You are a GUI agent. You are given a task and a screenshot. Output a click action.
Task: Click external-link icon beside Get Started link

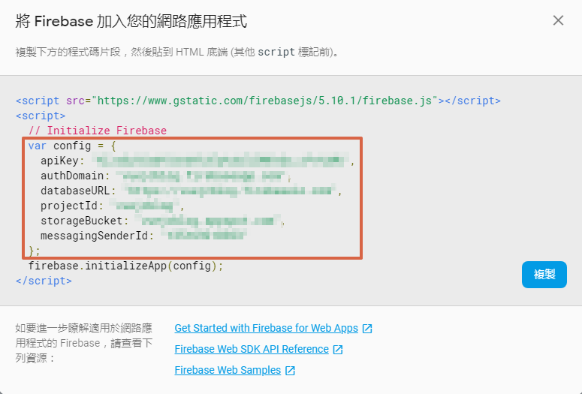coord(367,329)
